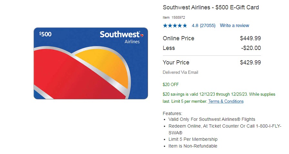Open the Write a review link
The image size is (289, 154).
click(x=234, y=25)
